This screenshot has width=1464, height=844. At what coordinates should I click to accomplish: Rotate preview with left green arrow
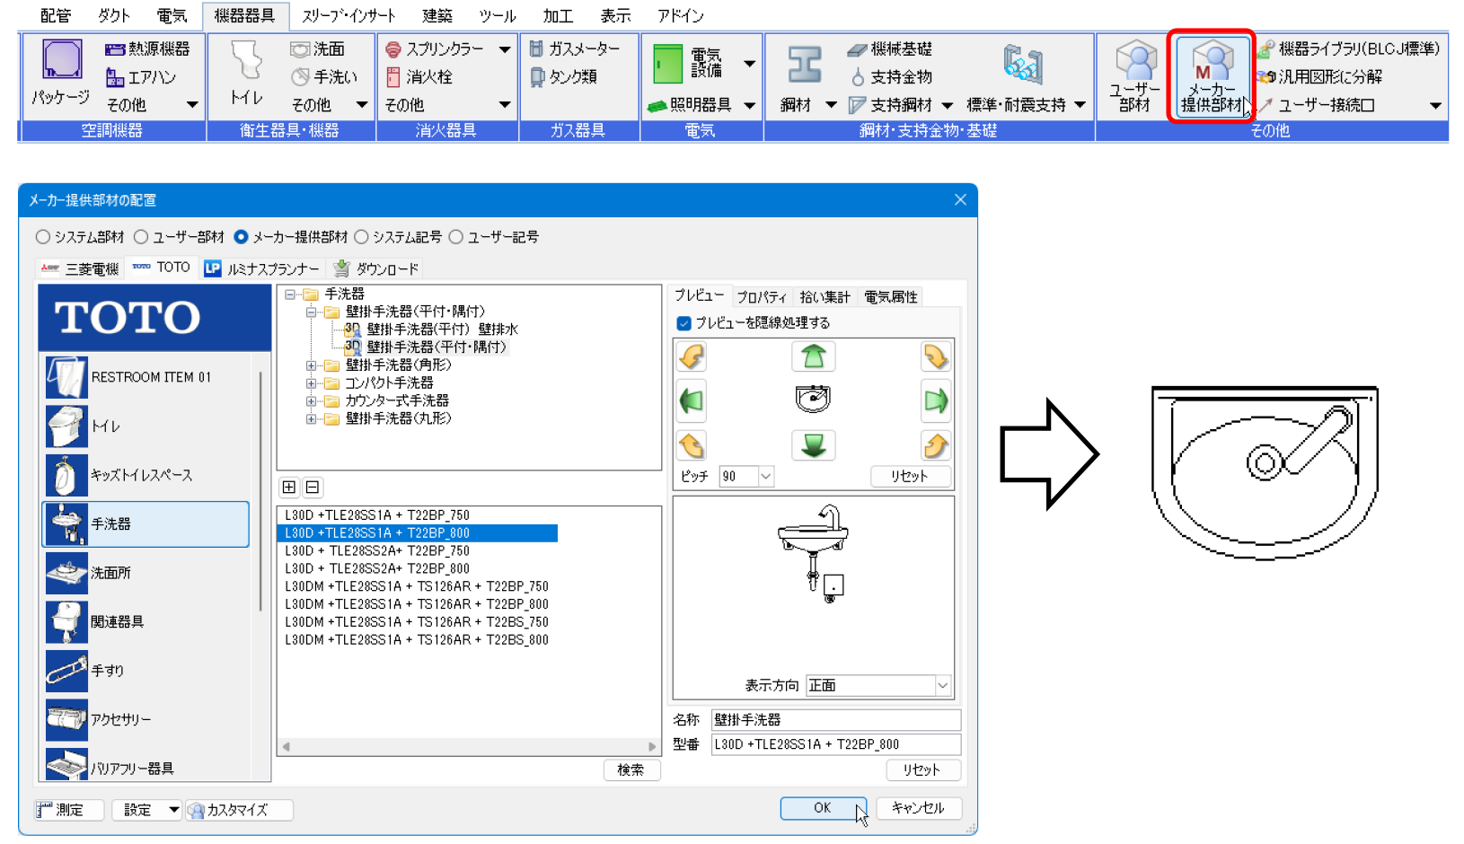click(692, 400)
